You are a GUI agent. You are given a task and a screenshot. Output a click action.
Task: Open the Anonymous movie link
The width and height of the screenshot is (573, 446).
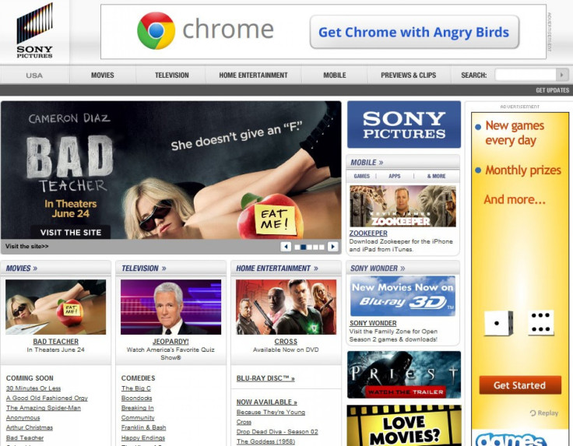[23, 418]
